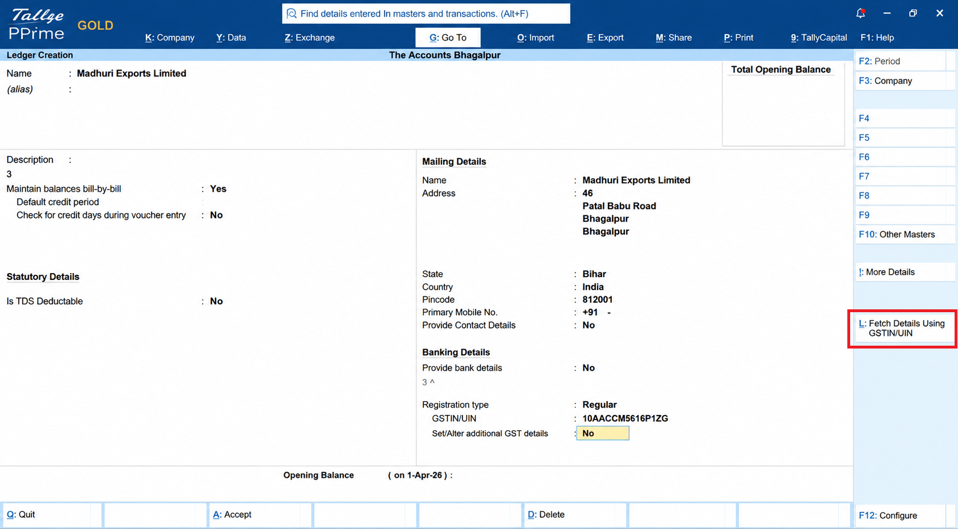Click the Banking Details heading
Viewport: 958px width, 529px height.
[456, 352]
